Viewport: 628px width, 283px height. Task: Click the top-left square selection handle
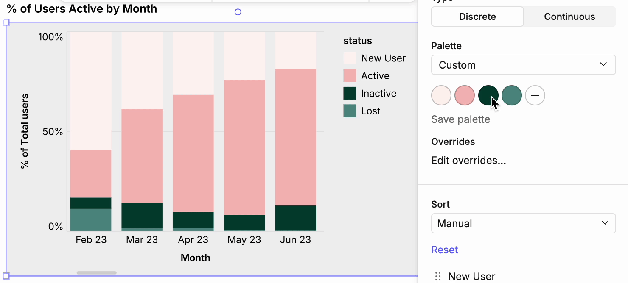[x=6, y=22]
